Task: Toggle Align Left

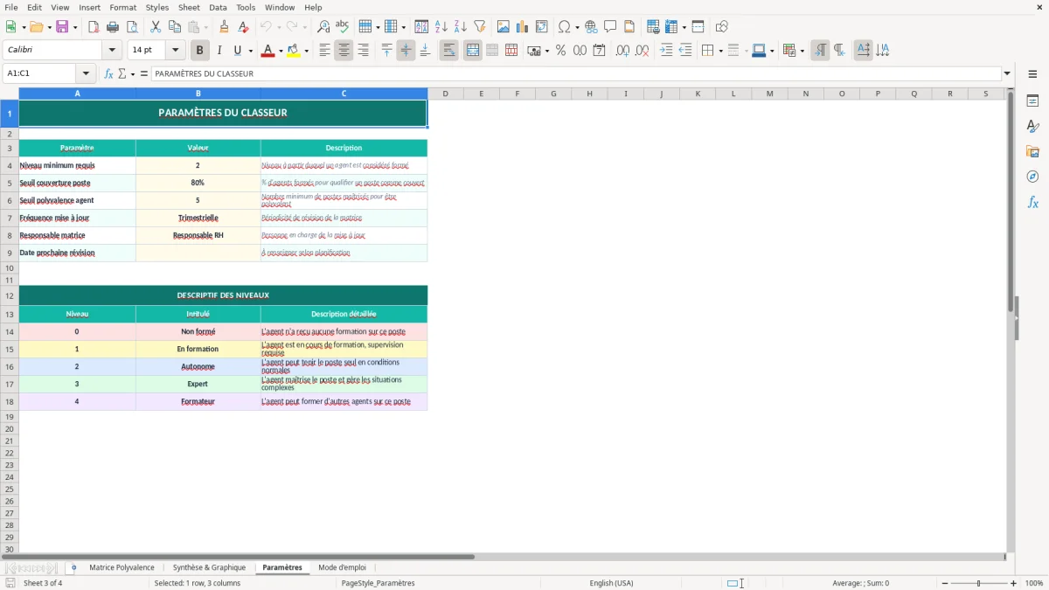Action: (x=324, y=51)
